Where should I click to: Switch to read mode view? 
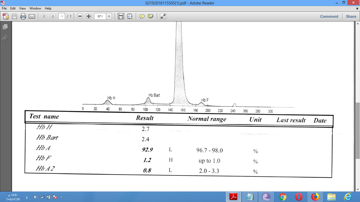tap(163, 16)
